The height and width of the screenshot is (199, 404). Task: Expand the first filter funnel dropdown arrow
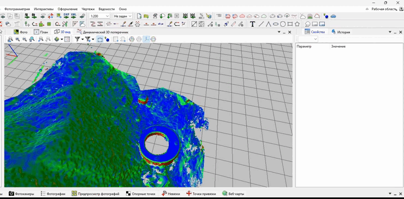(x=82, y=39)
